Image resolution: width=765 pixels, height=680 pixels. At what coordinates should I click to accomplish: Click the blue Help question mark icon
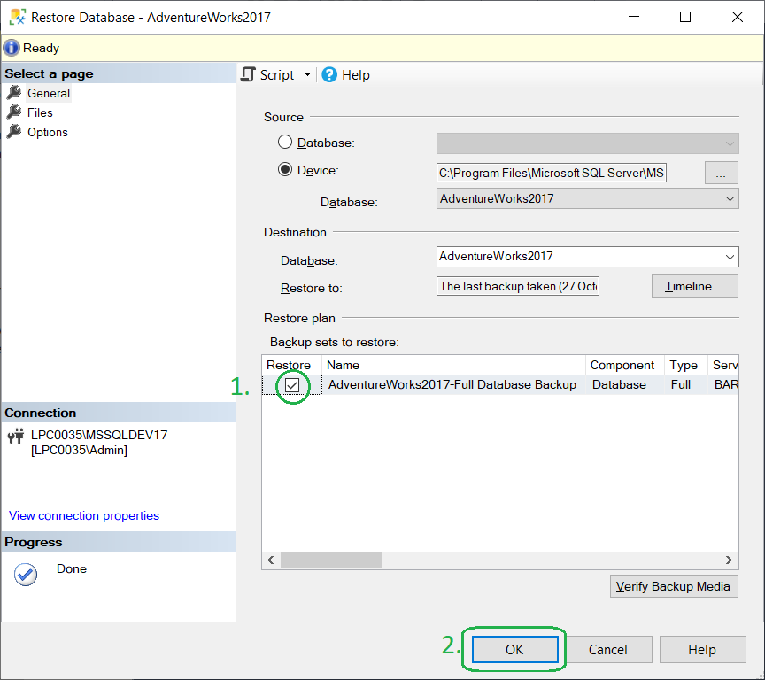[x=329, y=75]
